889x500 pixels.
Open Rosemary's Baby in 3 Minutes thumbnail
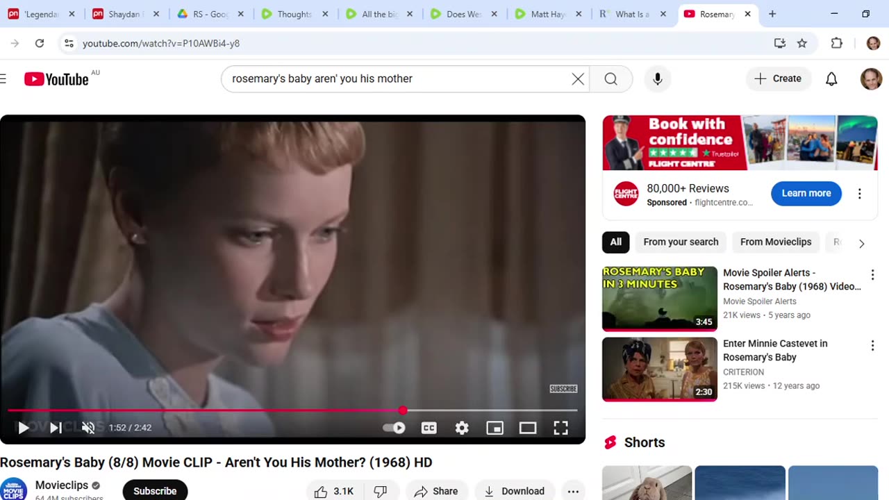tap(660, 299)
